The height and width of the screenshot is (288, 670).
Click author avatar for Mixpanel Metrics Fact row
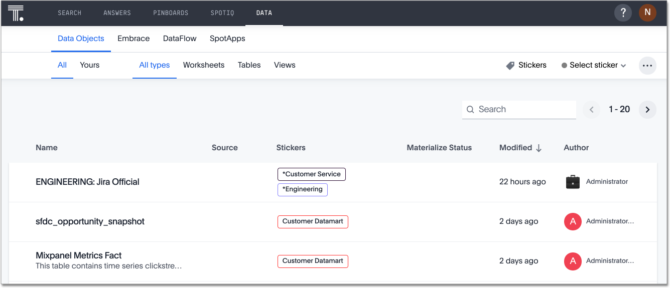[x=573, y=261]
